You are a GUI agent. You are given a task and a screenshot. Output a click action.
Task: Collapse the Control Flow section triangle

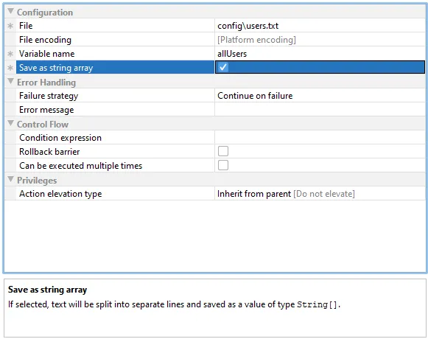pyautogui.click(x=10, y=123)
